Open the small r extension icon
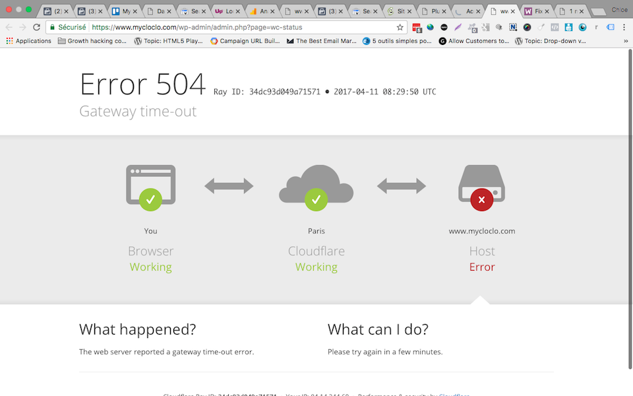This screenshot has width=633, height=396. 596,27
